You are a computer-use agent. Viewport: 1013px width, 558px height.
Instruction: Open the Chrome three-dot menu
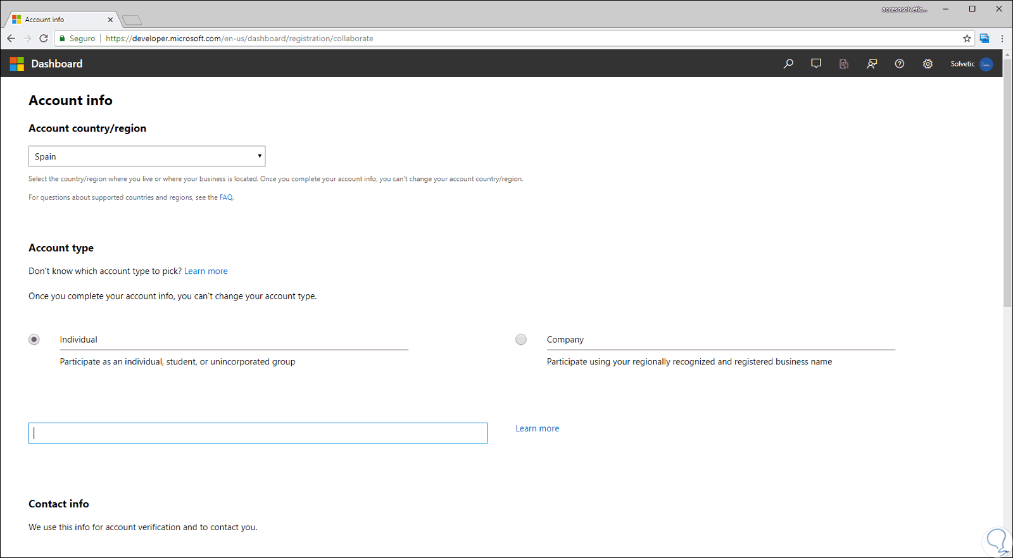[1002, 39]
